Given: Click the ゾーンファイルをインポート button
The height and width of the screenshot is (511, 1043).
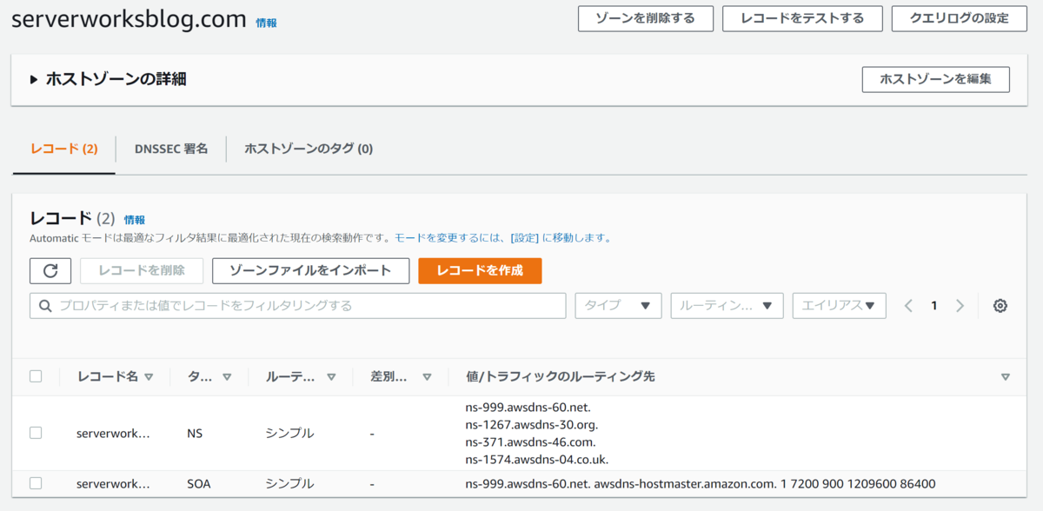Looking at the screenshot, I should [311, 270].
